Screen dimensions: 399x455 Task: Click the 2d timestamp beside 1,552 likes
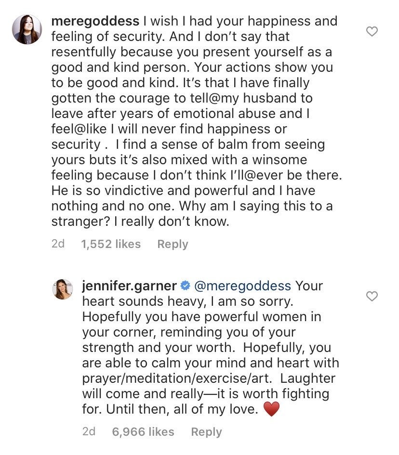click(x=58, y=244)
